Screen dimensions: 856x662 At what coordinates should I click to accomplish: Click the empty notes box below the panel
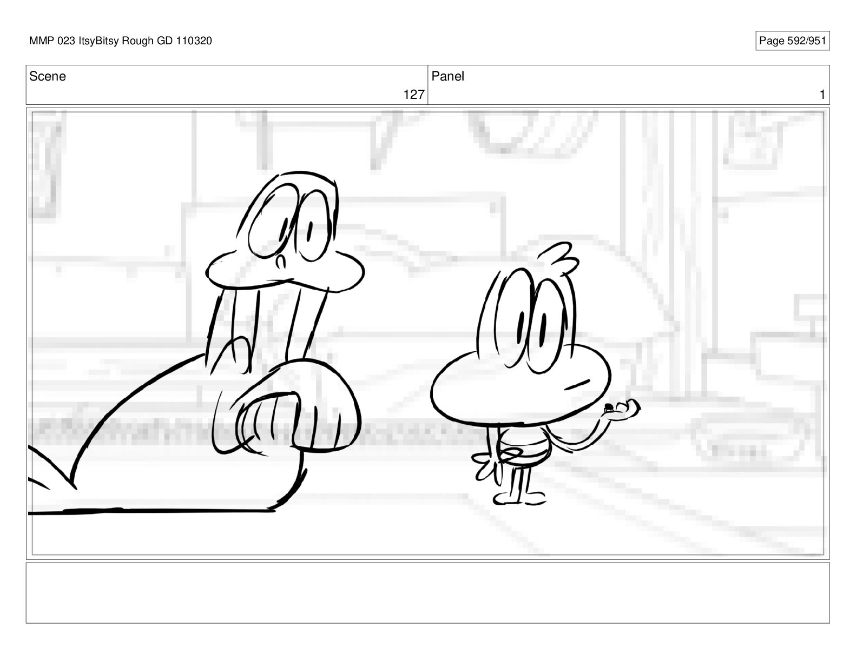coord(427,593)
